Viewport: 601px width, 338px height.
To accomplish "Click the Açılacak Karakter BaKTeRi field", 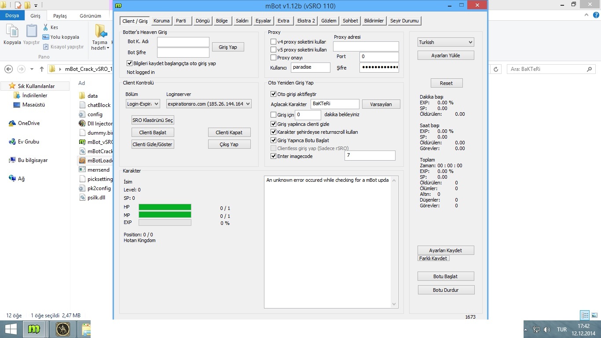I will tap(335, 104).
